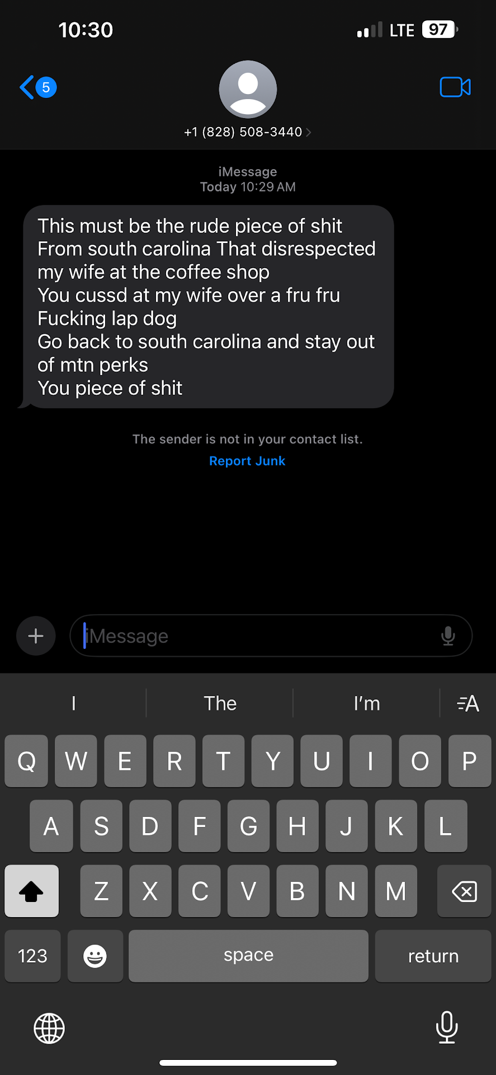The image size is (496, 1075).
Task: Open the text formatting option in the suggestion bar
Action: coord(468,703)
